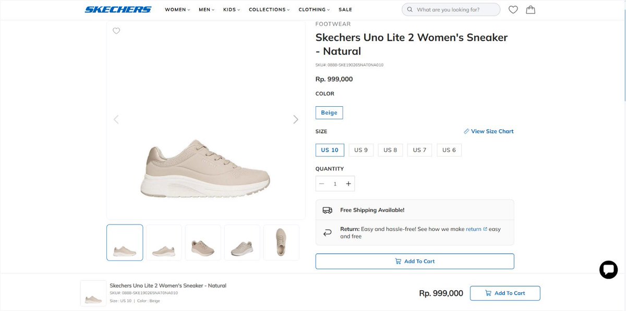Open the wishlist heart icon in header
Screen dimensions: 626x311
coord(513,9)
